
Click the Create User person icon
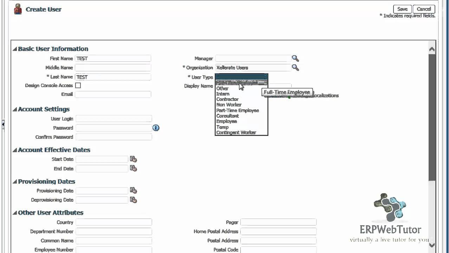18,9
